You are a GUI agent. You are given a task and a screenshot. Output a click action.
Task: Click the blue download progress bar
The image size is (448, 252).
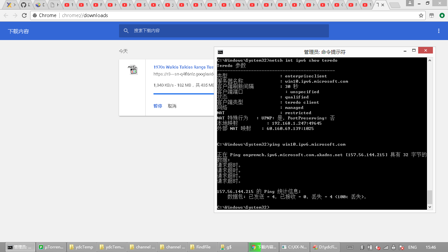184,94
